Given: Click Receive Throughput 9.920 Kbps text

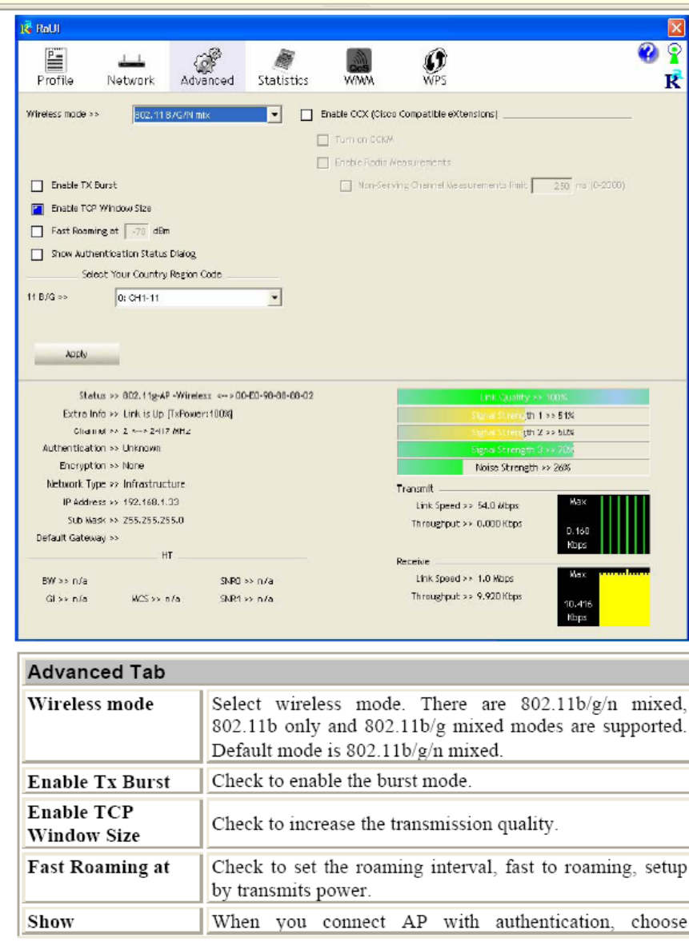Looking at the screenshot, I should pyautogui.click(x=467, y=596).
